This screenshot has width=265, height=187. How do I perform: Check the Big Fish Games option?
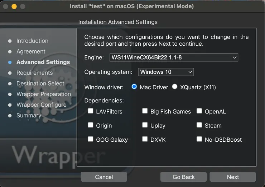(x=145, y=111)
